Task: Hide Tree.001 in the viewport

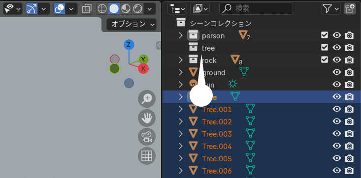Action: [x=337, y=109]
